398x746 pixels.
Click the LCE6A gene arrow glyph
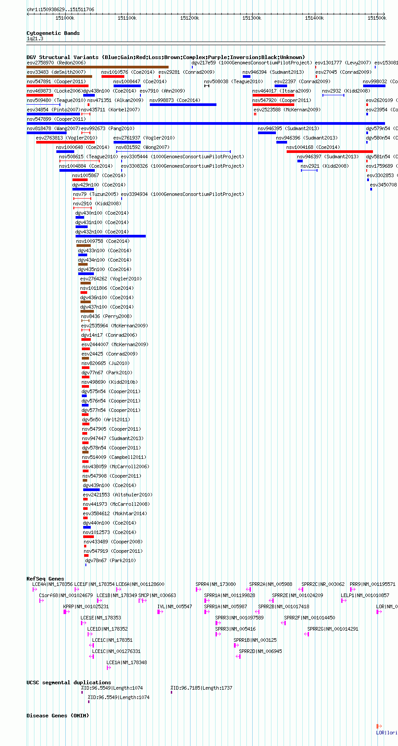[x=119, y=589]
